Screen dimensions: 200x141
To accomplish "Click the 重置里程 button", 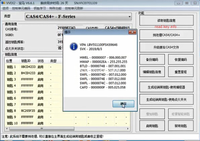I will [x=181, y=72].
